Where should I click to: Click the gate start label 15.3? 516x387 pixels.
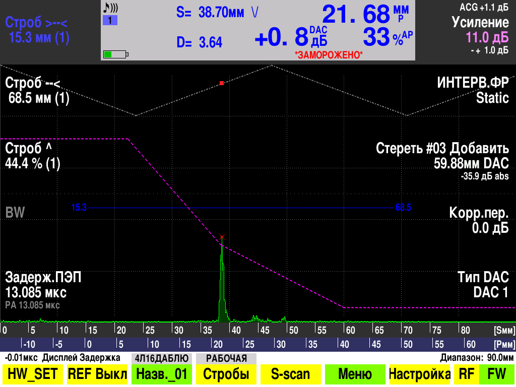pyautogui.click(x=79, y=207)
